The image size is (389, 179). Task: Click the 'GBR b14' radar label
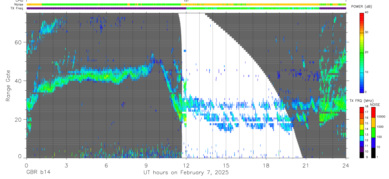click(x=38, y=173)
